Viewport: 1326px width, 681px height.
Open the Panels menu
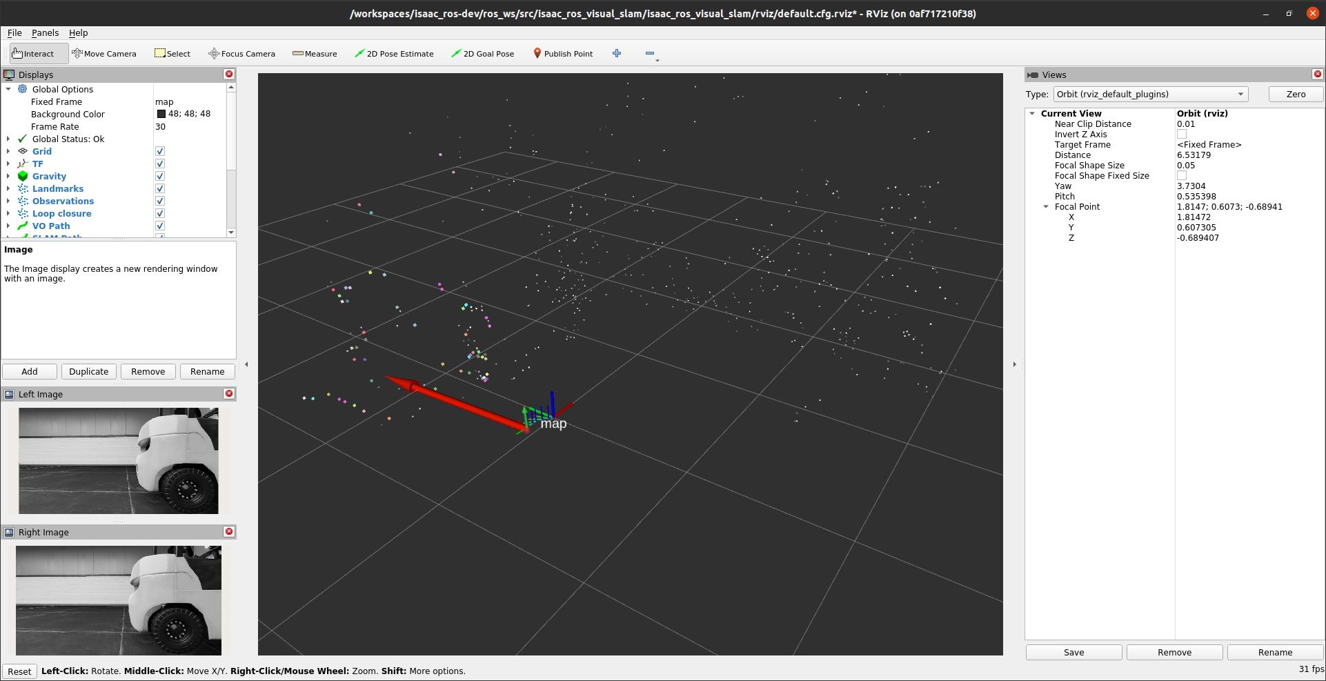[45, 33]
